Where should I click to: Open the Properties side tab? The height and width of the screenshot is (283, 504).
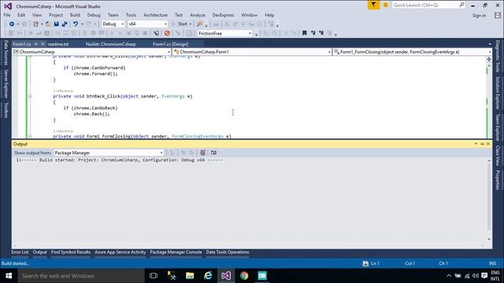coord(498,180)
